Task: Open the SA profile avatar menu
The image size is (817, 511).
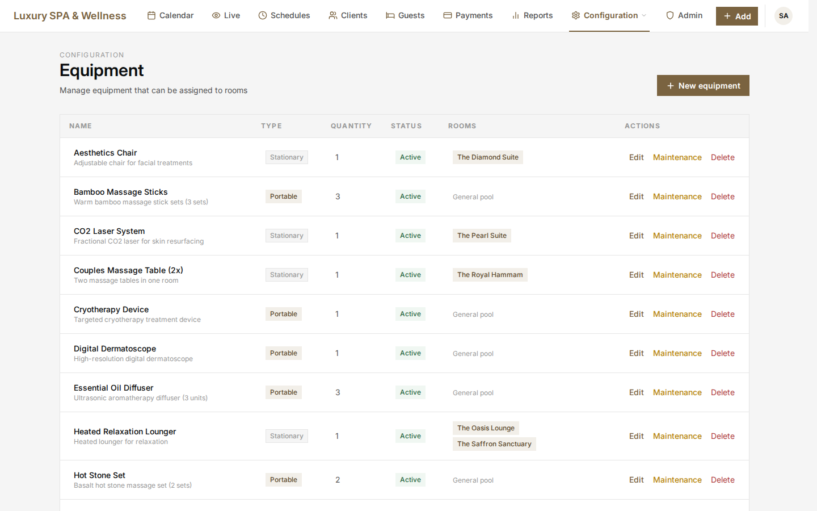Action: (783, 16)
